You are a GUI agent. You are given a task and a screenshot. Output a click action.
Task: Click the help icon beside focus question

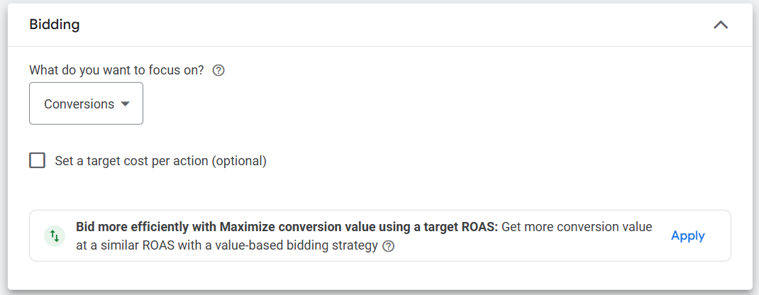[x=218, y=70]
